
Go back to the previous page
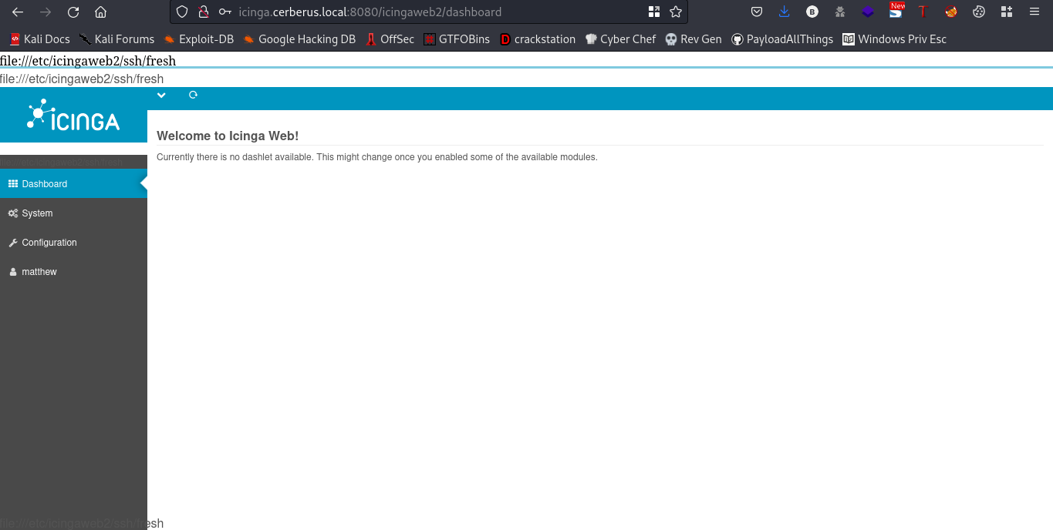tap(17, 12)
